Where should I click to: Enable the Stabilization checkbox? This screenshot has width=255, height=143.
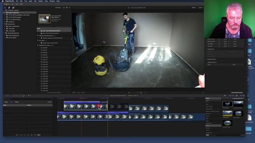tap(206, 49)
